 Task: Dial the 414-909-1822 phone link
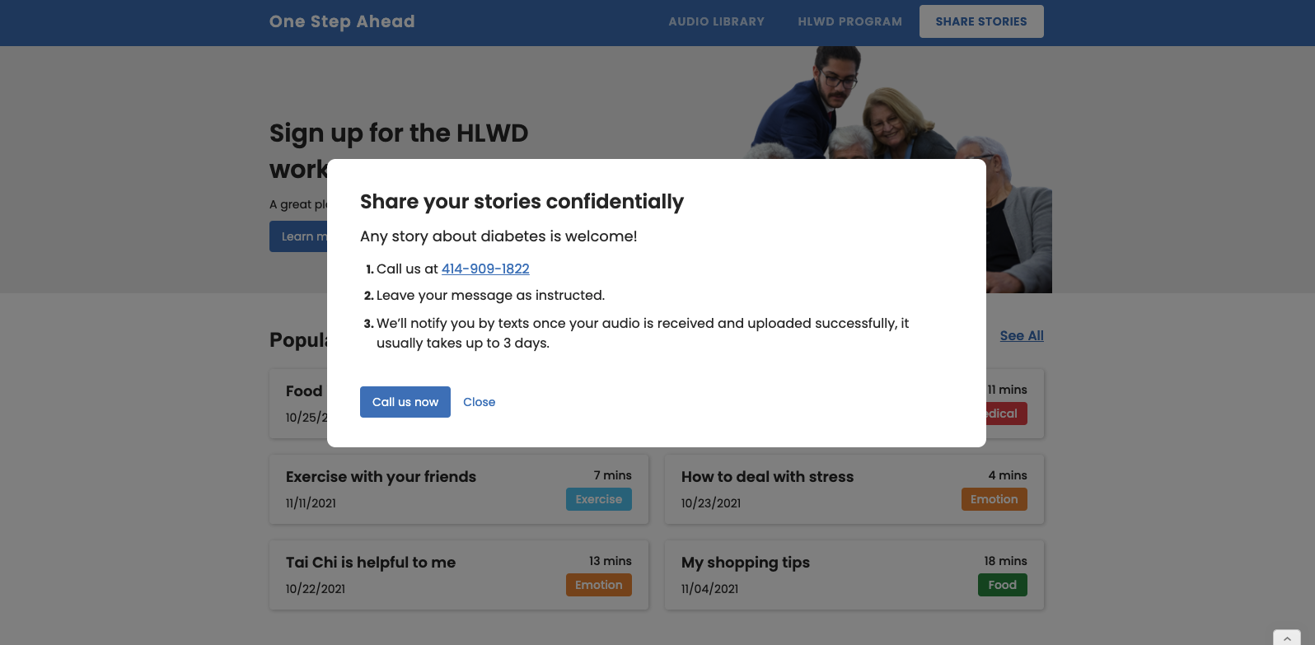tap(485, 269)
